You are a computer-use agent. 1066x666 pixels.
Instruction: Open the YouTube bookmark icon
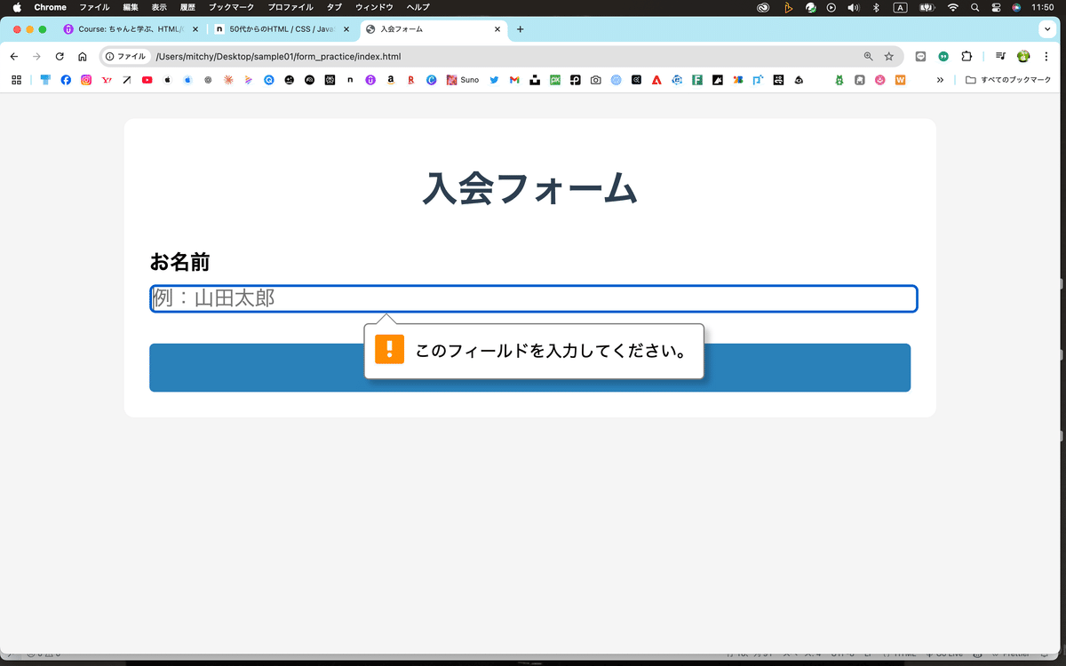(147, 80)
